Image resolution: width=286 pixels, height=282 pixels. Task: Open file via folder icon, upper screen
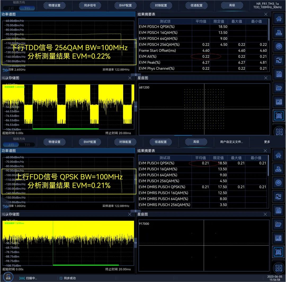(279, 88)
